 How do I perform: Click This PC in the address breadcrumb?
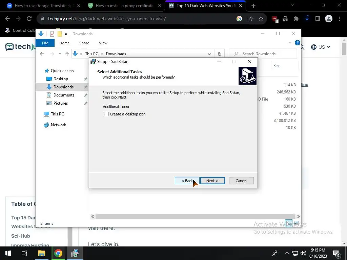pos(91,54)
